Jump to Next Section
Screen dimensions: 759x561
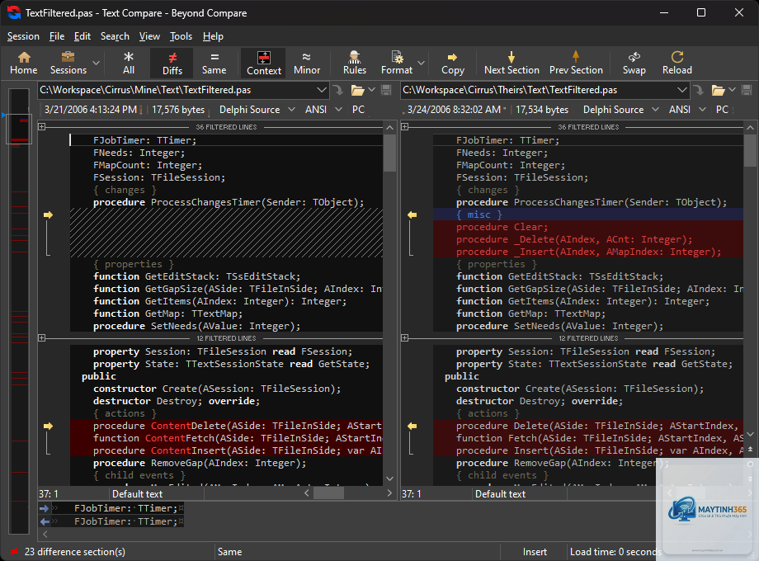click(x=511, y=64)
